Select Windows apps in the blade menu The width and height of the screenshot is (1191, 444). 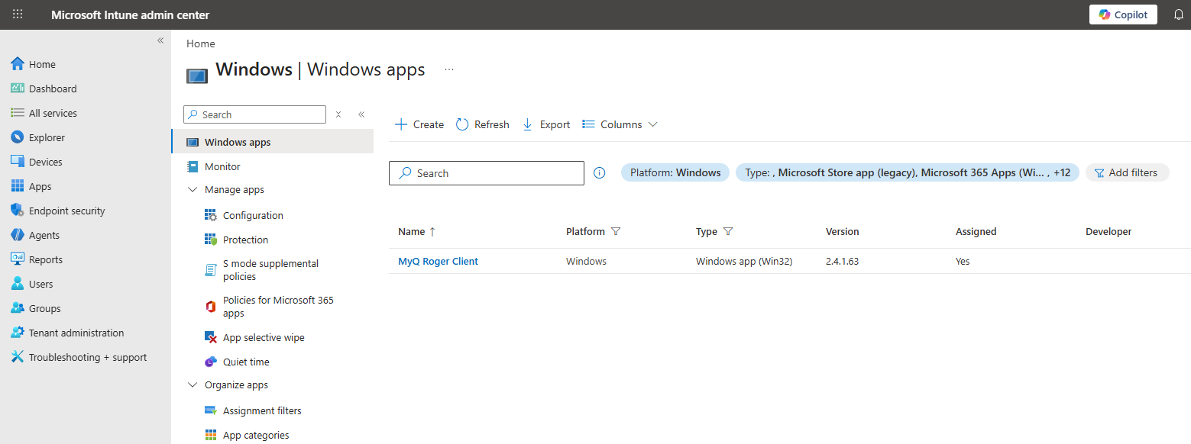pos(273,142)
